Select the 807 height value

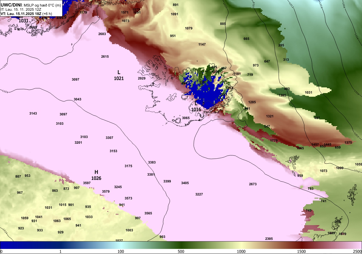point(18,176)
